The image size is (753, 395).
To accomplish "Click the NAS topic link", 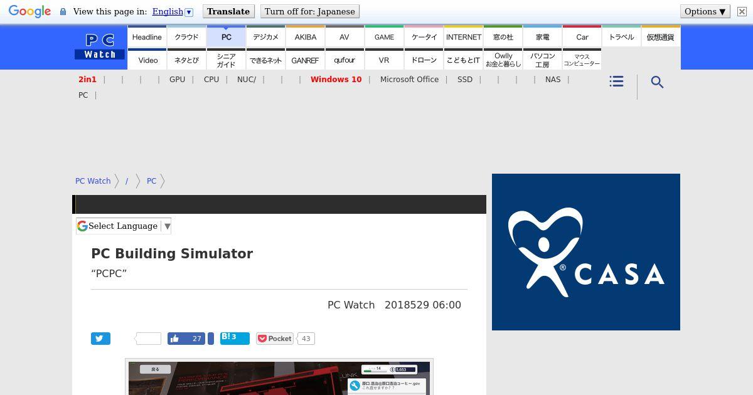I will tap(553, 80).
